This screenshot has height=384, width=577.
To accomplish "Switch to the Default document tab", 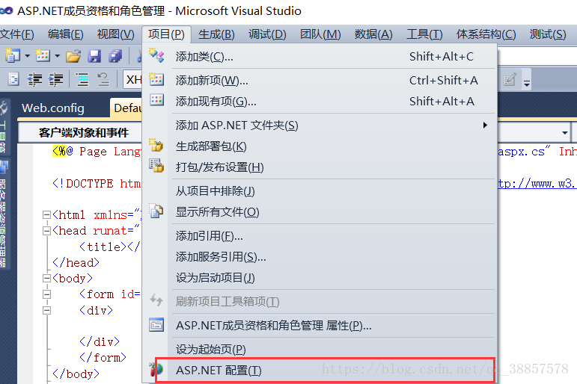I will [126, 108].
